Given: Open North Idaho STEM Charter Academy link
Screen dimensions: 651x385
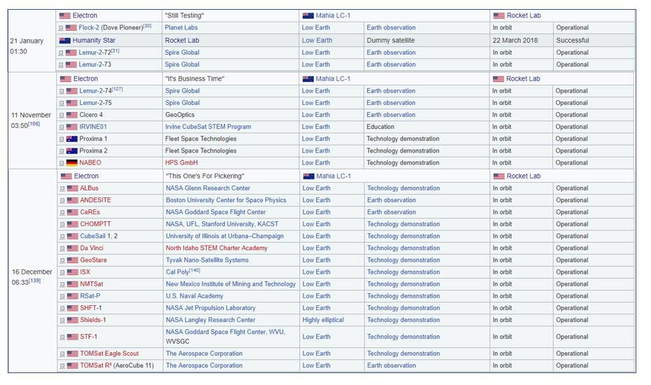Looking at the screenshot, I should 217,248.
